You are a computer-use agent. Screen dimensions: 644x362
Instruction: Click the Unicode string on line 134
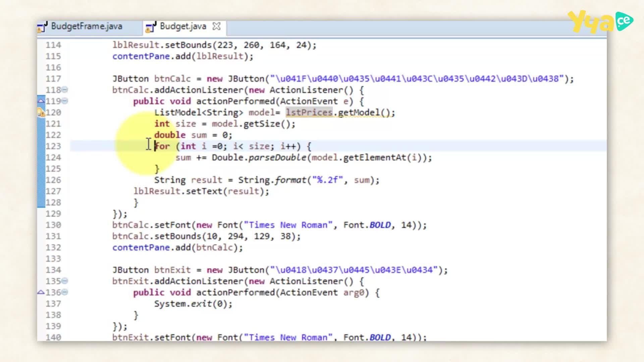pyautogui.click(x=354, y=270)
